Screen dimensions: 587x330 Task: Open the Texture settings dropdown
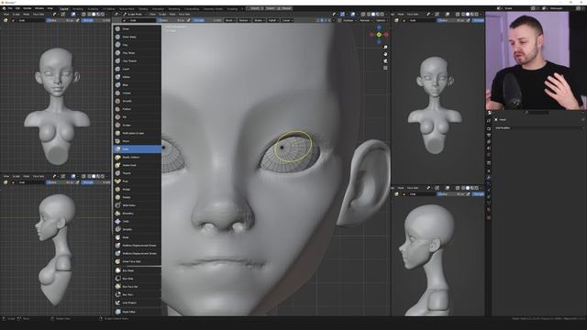[244, 20]
